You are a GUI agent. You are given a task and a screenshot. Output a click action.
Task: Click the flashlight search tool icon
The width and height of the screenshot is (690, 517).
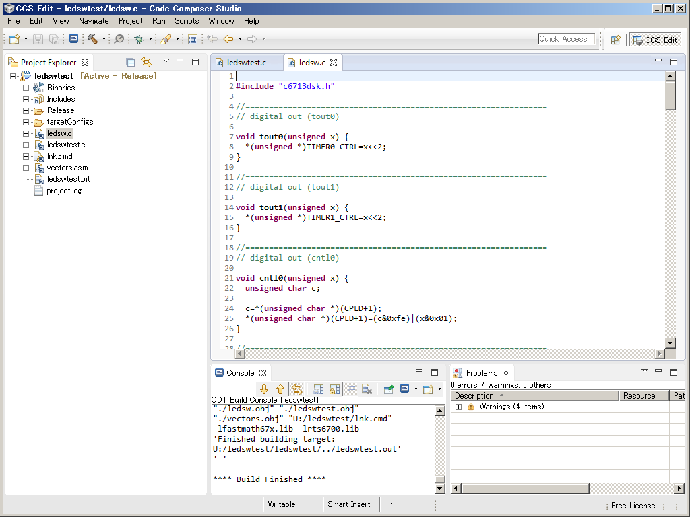[x=166, y=39]
